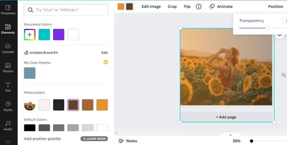Click the gold crown icon beside My Color Palette
This screenshot has height=145, width=287.
click(x=105, y=62)
